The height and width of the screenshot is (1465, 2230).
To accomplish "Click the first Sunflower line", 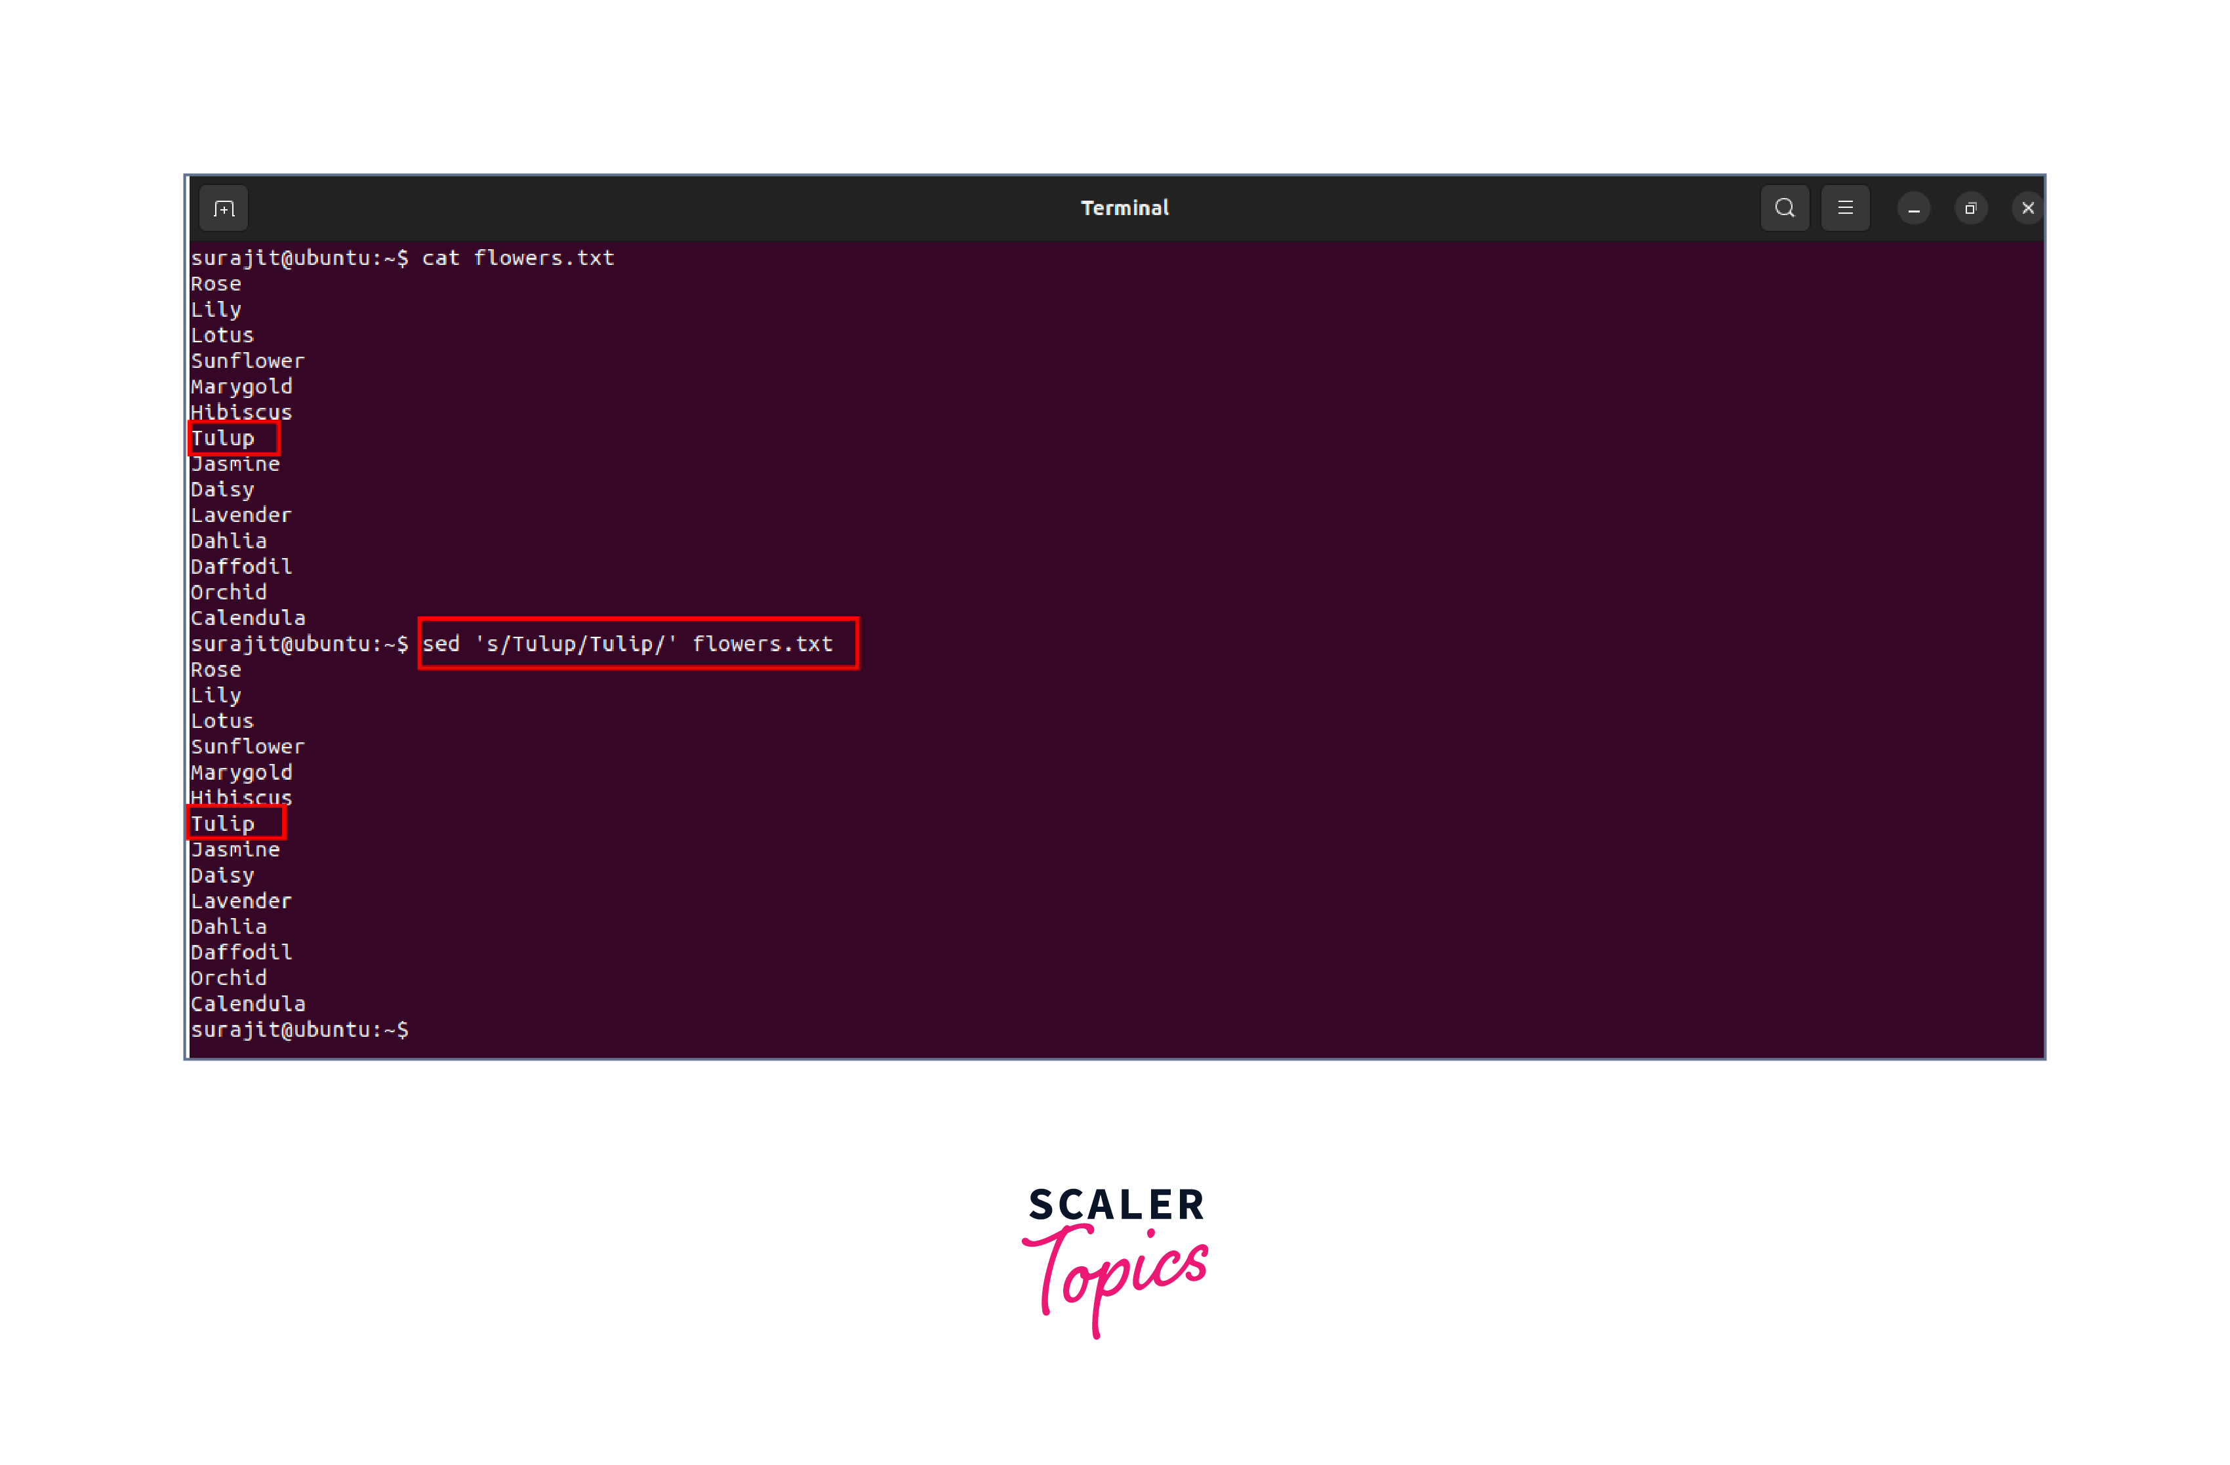I will (x=247, y=361).
